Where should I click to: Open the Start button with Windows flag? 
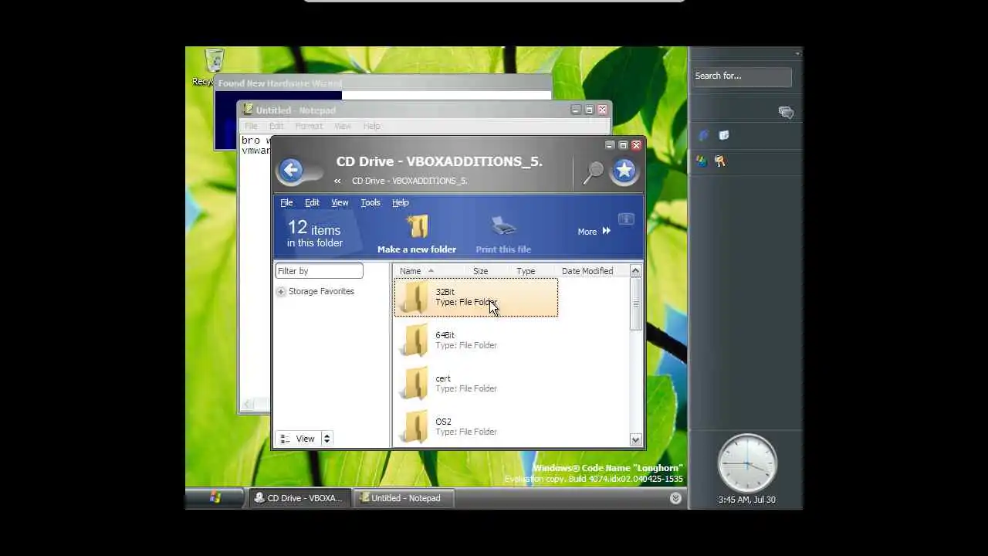point(215,498)
